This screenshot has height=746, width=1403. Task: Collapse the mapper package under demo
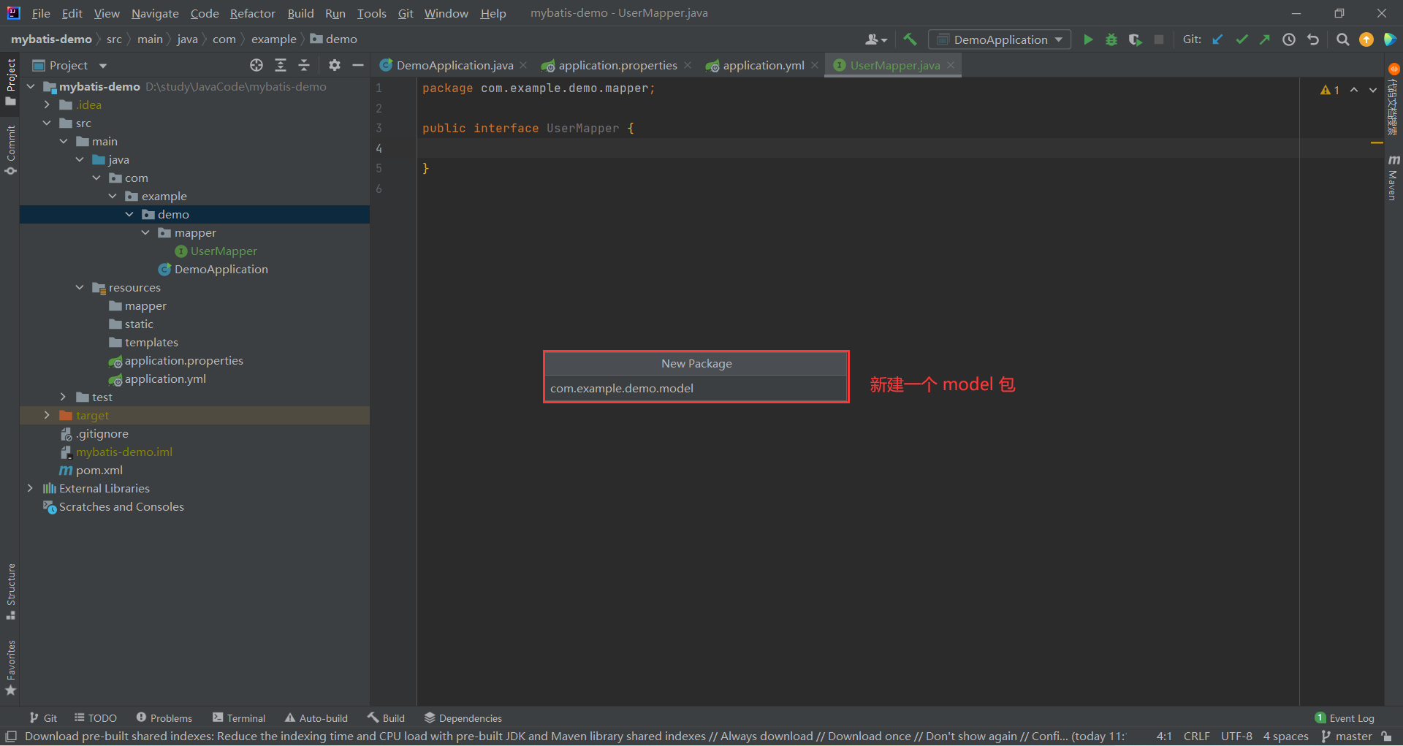(x=145, y=232)
